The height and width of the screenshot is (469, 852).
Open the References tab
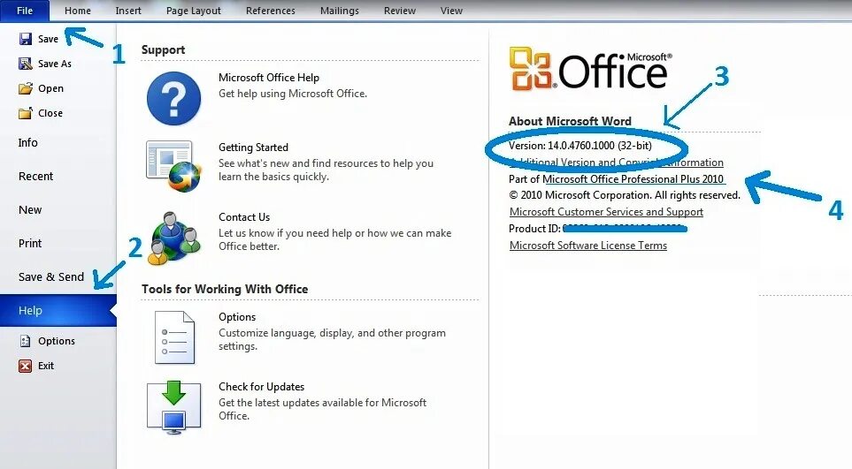pyautogui.click(x=271, y=11)
